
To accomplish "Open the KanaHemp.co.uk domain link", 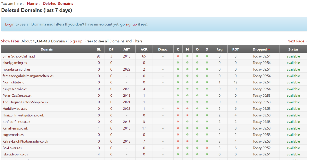I will [x=15, y=128].
